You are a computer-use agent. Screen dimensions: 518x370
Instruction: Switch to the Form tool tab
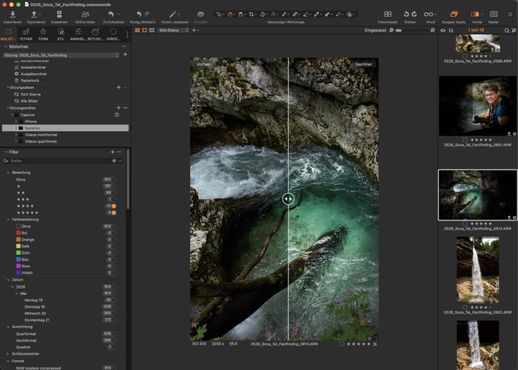[x=43, y=34]
